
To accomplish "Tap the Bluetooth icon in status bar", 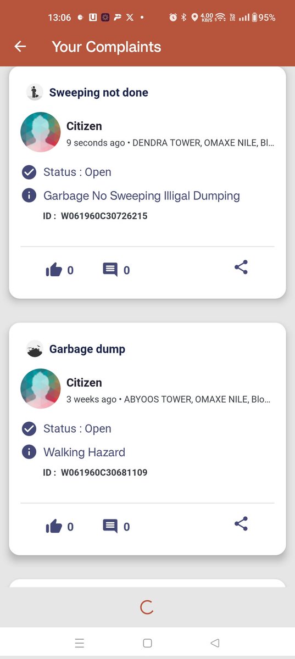I will 184,18.
